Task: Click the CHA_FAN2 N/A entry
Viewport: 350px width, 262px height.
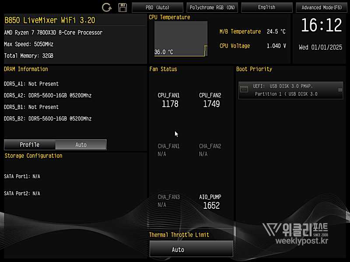Action: click(x=210, y=150)
